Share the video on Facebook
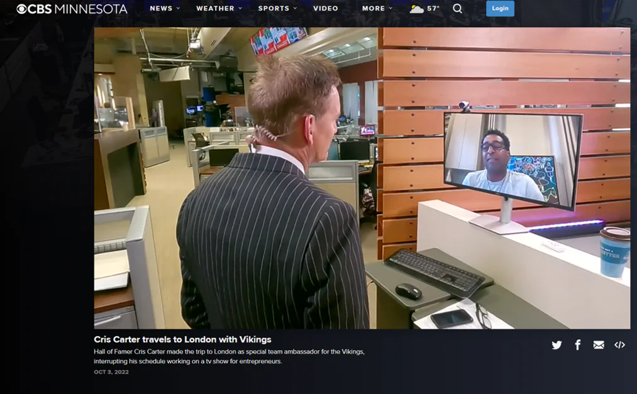637x394 pixels. point(578,345)
